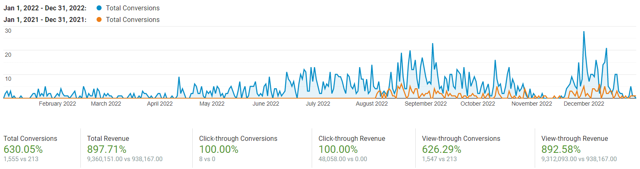Viewport: 640px width, 169px height.
Task: Click the 30 value on the y-axis
Action: click(8, 31)
